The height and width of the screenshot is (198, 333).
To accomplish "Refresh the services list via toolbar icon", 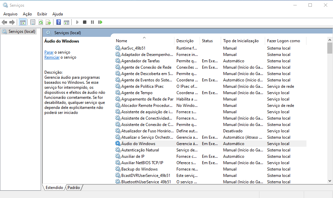I will (x=41, y=22).
